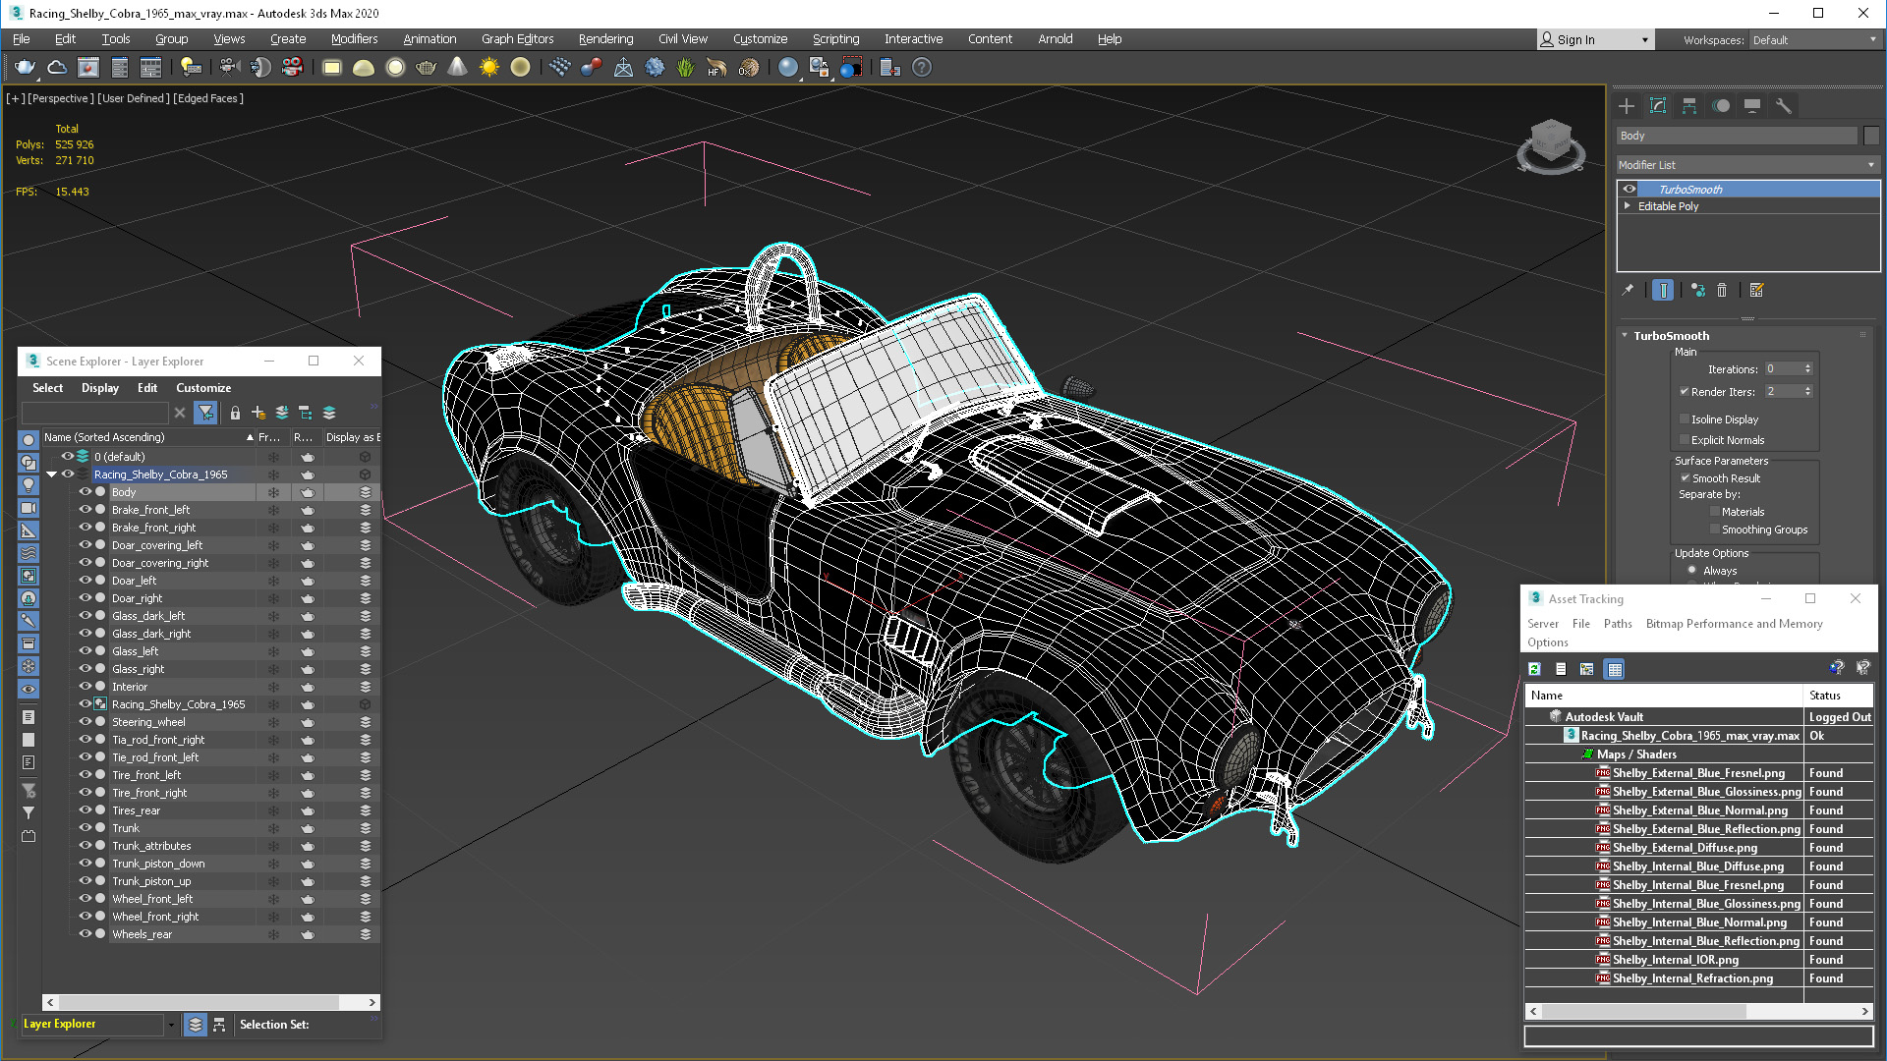Viewport: 1887px width, 1061px height.
Task: Click the lock icon in Scene Explorer
Action: (235, 413)
